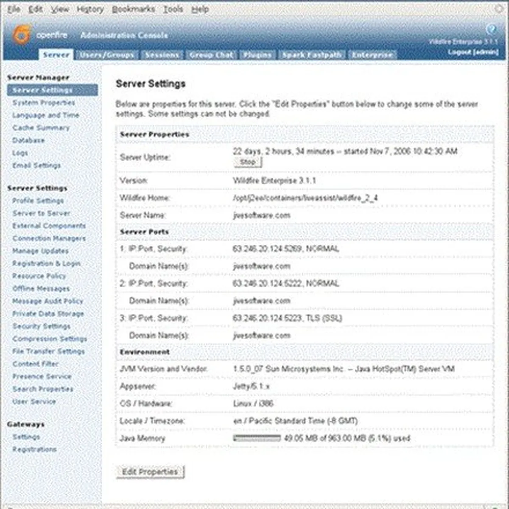509x509 pixels.
Task: Switch to the Spark Fastpath tab
Action: coord(312,55)
